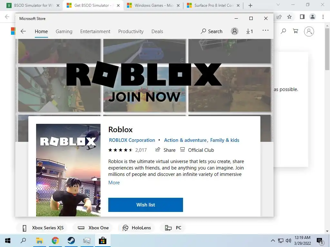Select the Home tab in Store
The width and height of the screenshot is (330, 247).
pyautogui.click(x=41, y=31)
